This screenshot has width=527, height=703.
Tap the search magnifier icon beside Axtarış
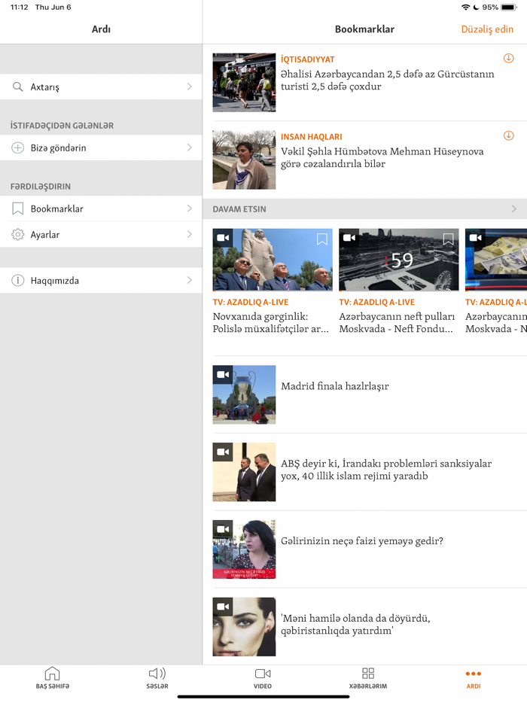(17, 87)
